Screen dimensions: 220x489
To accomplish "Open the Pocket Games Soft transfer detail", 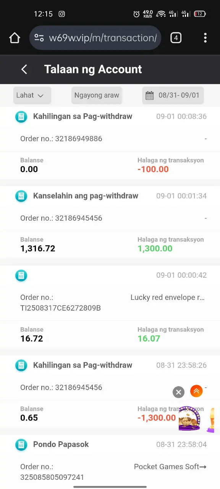I will 170,466.
